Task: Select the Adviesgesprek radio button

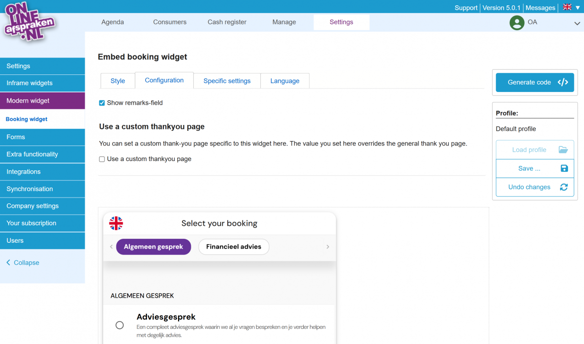Action: [x=120, y=325]
